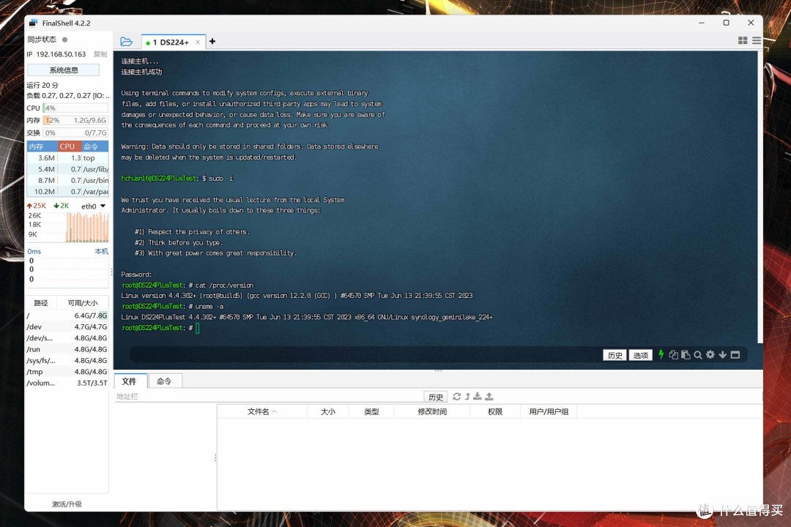Image resolution: width=791 pixels, height=527 pixels.
Task: Click the 系统信息 system info button
Action: coord(64,70)
